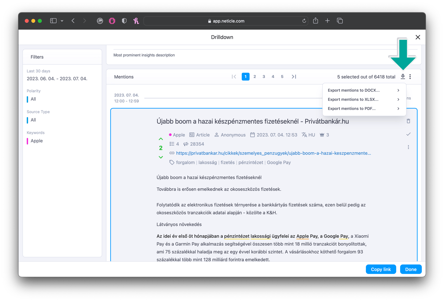The image size is (444, 301).
Task: Switch to pagination page 3
Action: pyautogui.click(x=264, y=76)
